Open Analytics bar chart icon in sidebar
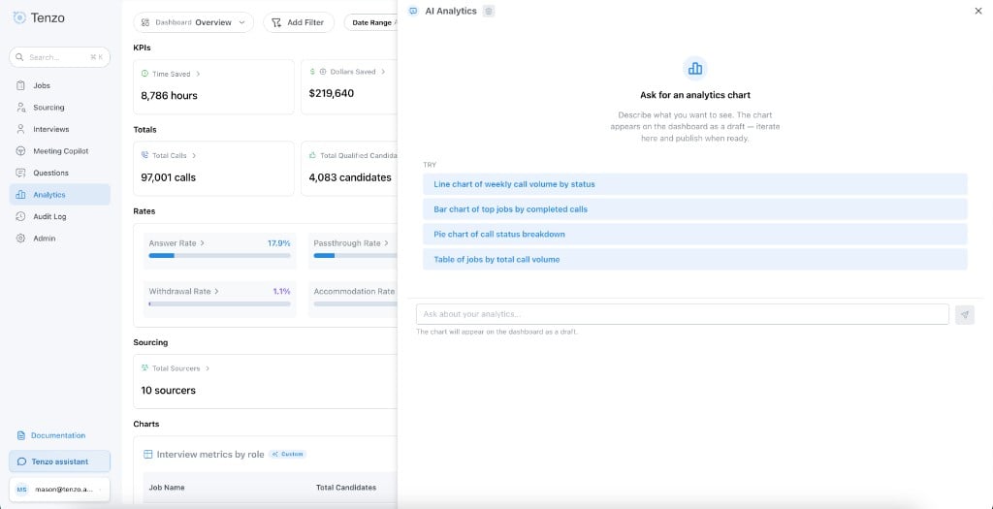This screenshot has width=993, height=509. click(x=21, y=195)
